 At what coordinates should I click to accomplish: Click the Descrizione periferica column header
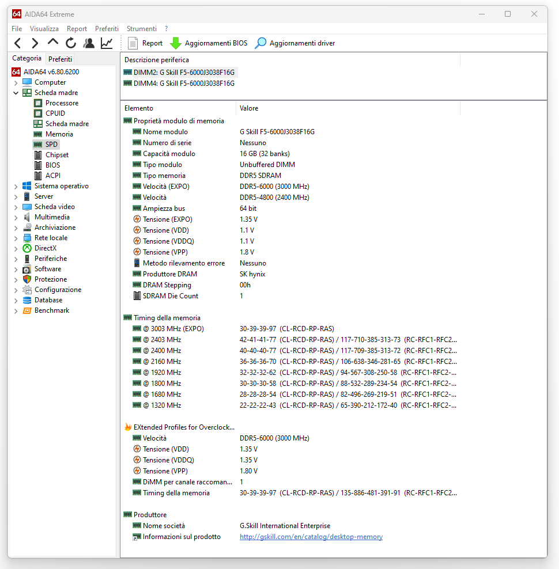(x=290, y=60)
